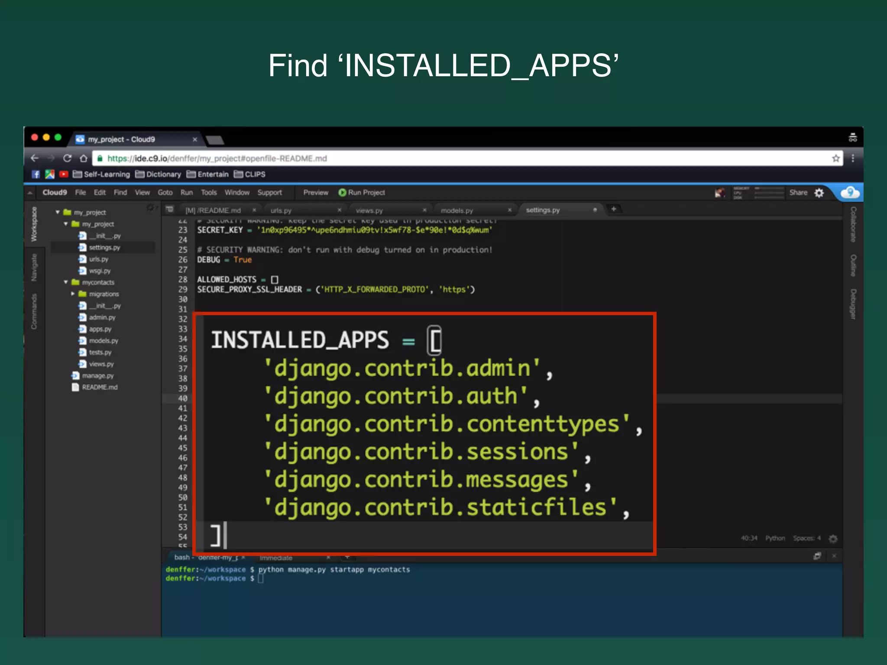887x665 pixels.
Task: Collapse the mycontacts folder
Action: click(66, 282)
